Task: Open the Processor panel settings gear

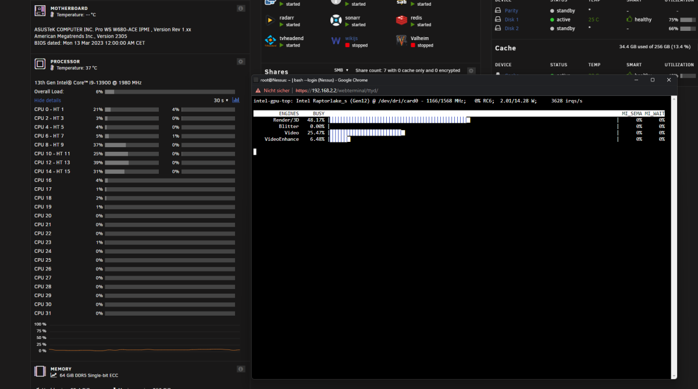Action: pyautogui.click(x=240, y=61)
